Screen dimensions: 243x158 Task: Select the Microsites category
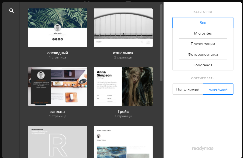click(203, 33)
